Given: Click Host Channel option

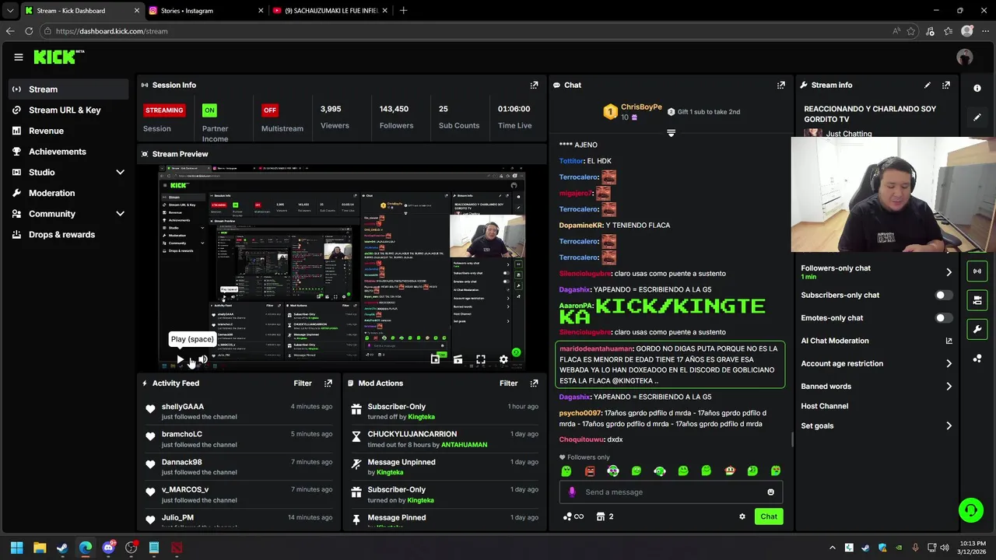Looking at the screenshot, I should (824, 406).
